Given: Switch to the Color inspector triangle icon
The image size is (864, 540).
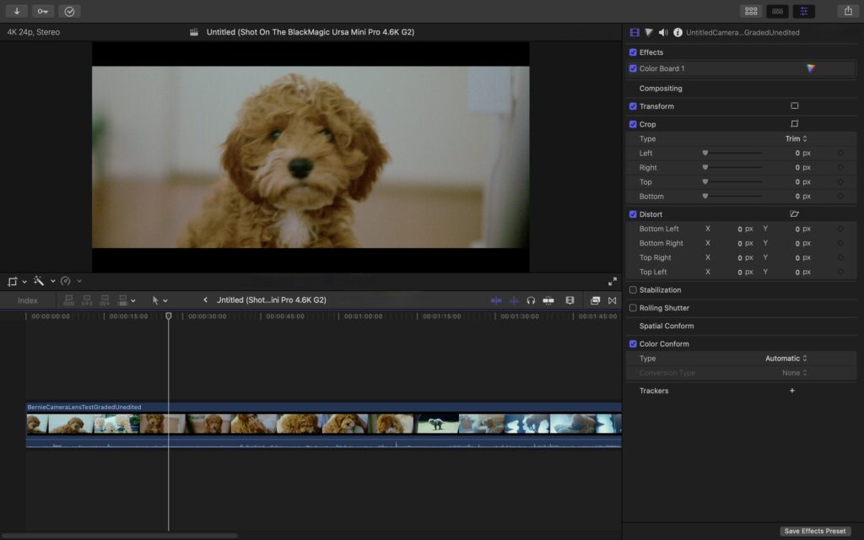Looking at the screenshot, I should [649, 32].
